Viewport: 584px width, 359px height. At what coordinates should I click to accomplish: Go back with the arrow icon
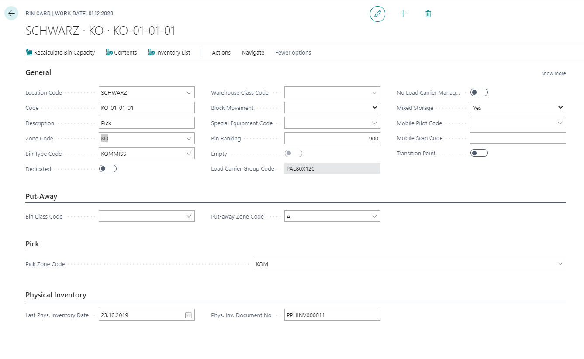click(x=11, y=14)
